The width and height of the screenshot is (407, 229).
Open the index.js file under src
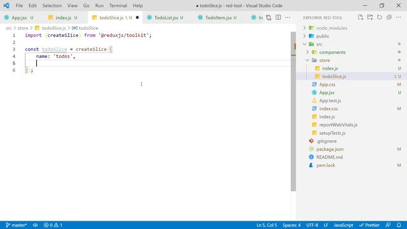[327, 116]
